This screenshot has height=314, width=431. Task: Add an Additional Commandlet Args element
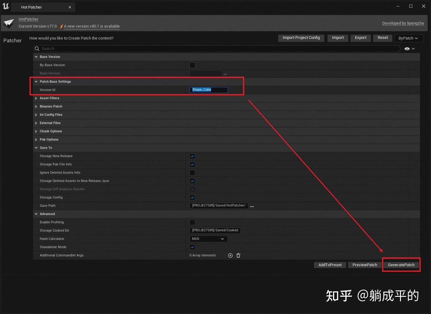pos(230,255)
